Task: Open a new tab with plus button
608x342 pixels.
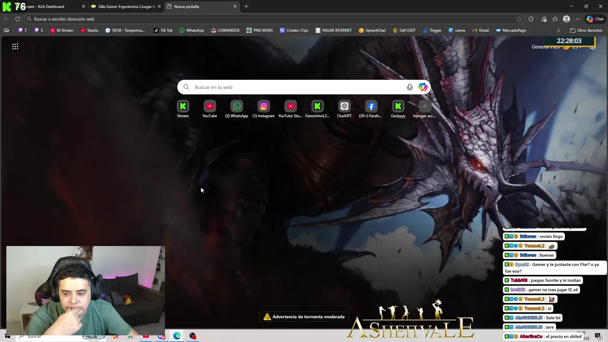Action: point(246,7)
